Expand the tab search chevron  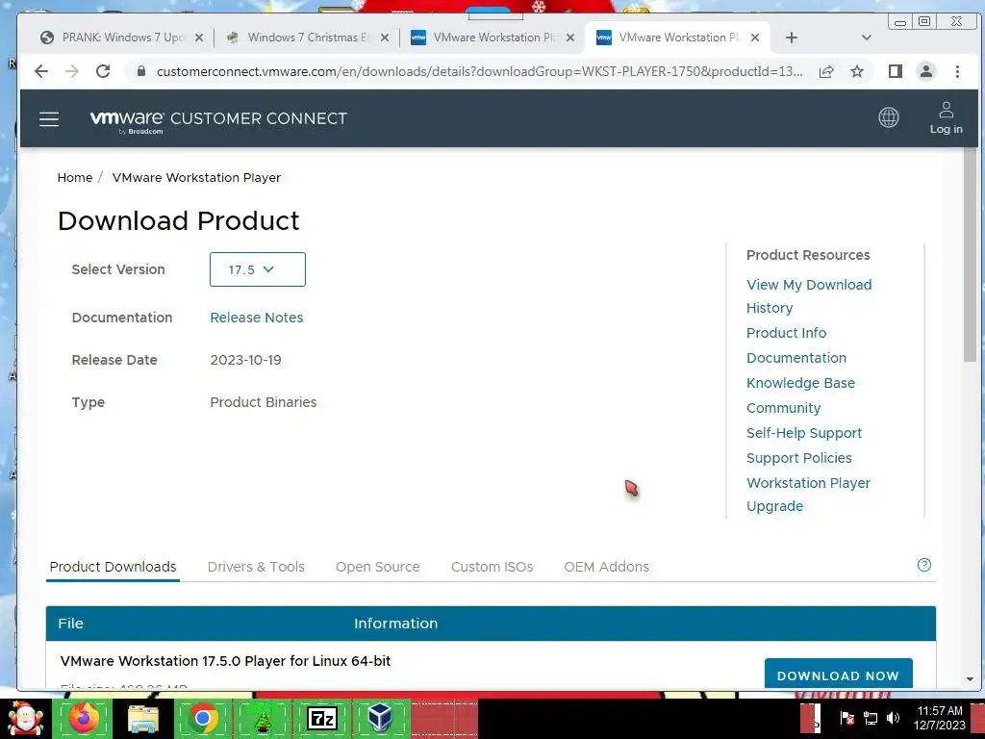coord(867,38)
